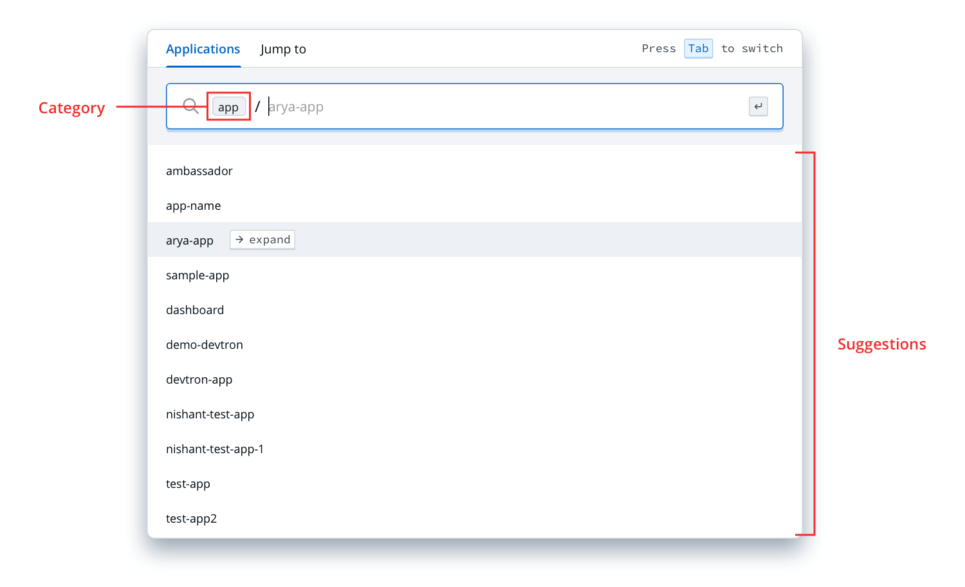Pick sample-app from the list
Screen dimensions: 965x587
(198, 275)
